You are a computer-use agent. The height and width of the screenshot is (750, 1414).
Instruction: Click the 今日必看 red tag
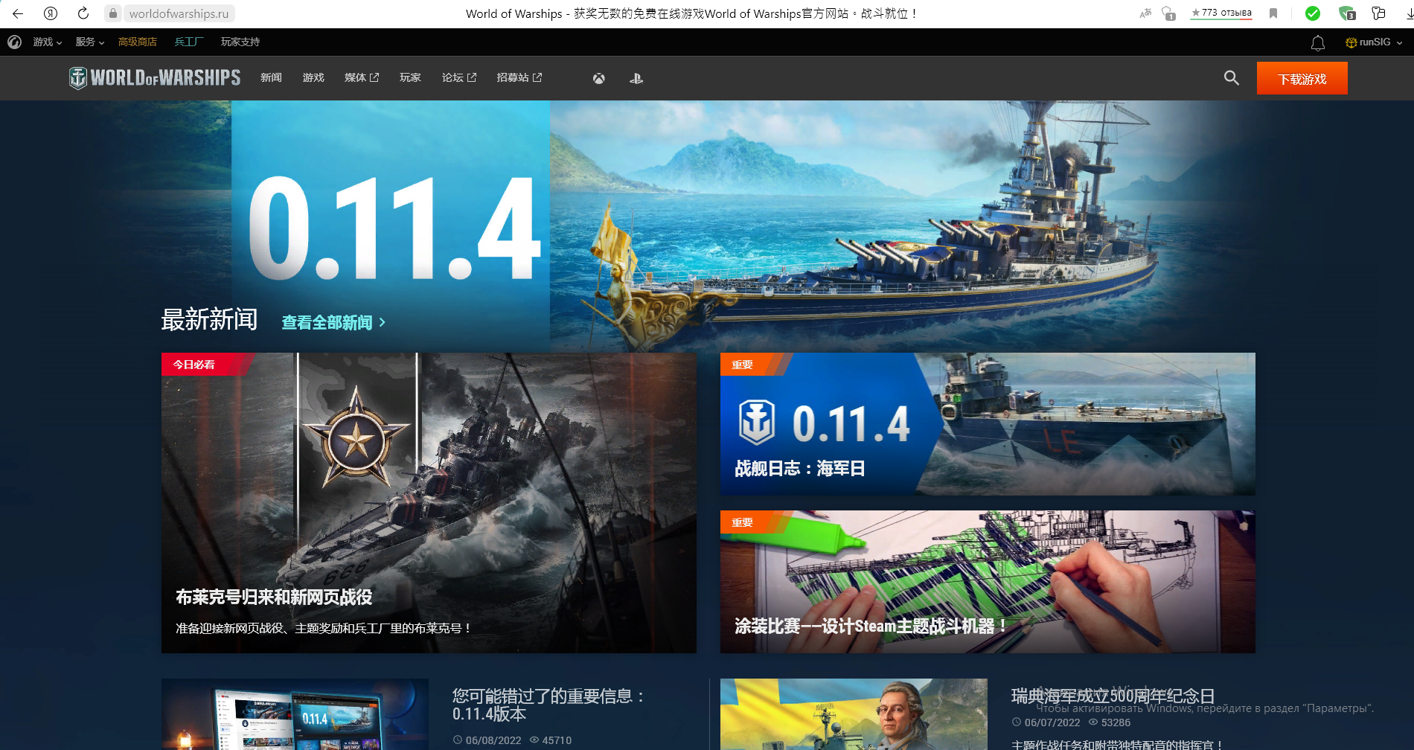202,365
